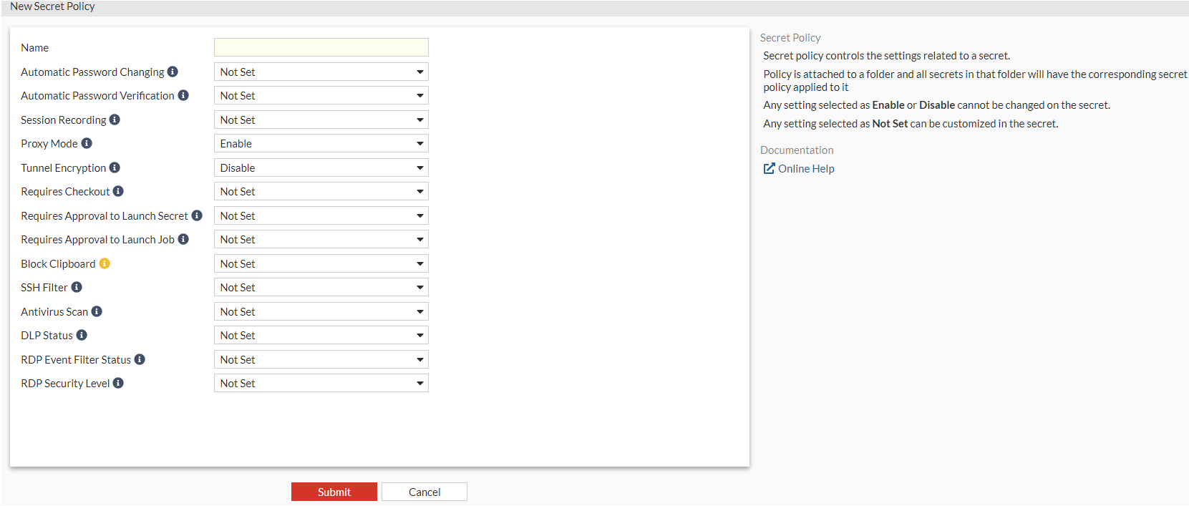Click the Name input field

(x=321, y=47)
